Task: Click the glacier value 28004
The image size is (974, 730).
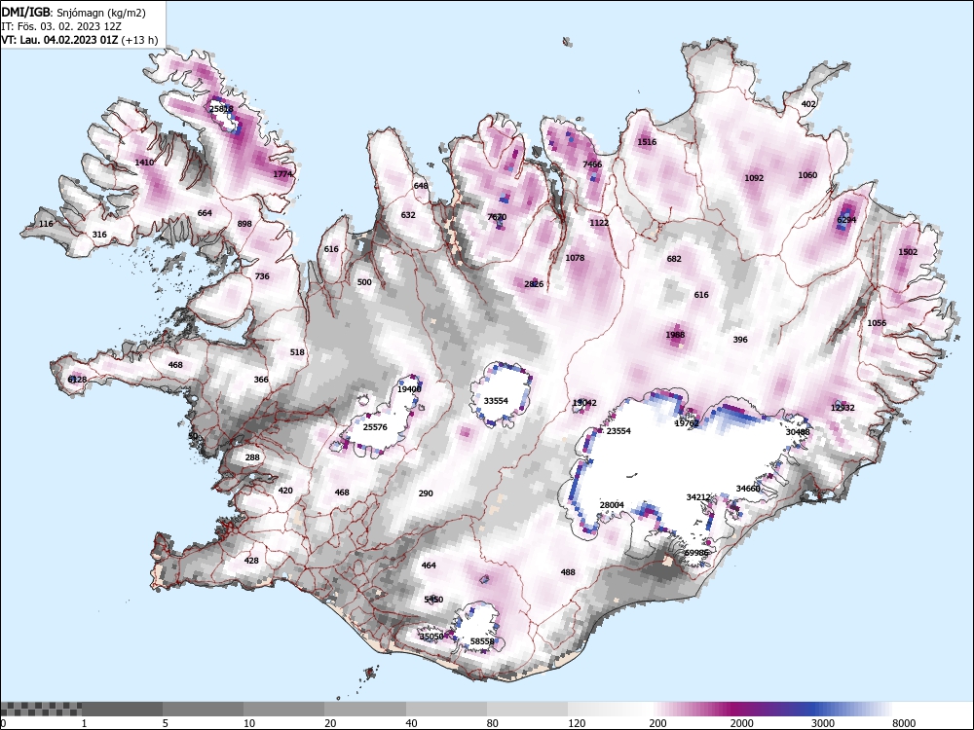Action: tap(612, 505)
